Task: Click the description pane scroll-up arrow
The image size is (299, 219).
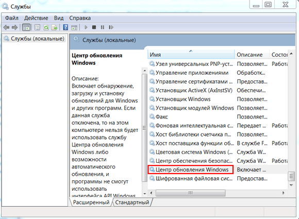Action: [x=145, y=71]
